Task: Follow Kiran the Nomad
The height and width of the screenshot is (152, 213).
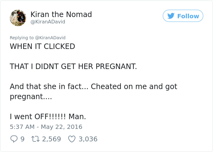Action: [x=183, y=16]
